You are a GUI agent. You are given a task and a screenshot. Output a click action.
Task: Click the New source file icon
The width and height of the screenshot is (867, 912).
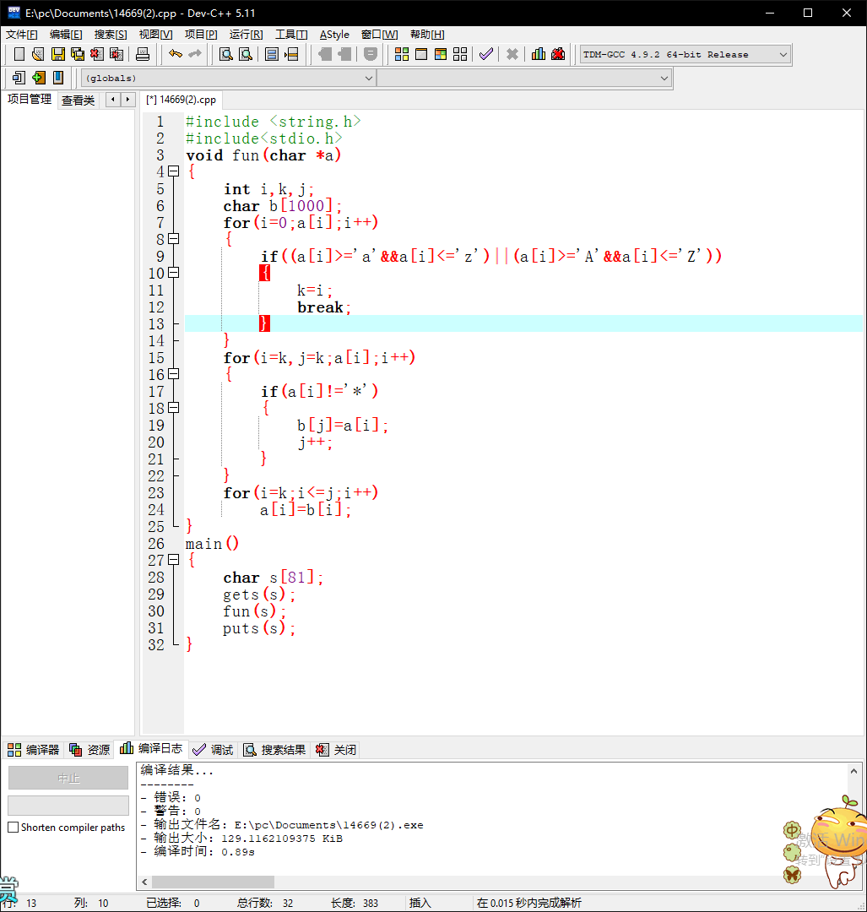pyautogui.click(x=19, y=54)
